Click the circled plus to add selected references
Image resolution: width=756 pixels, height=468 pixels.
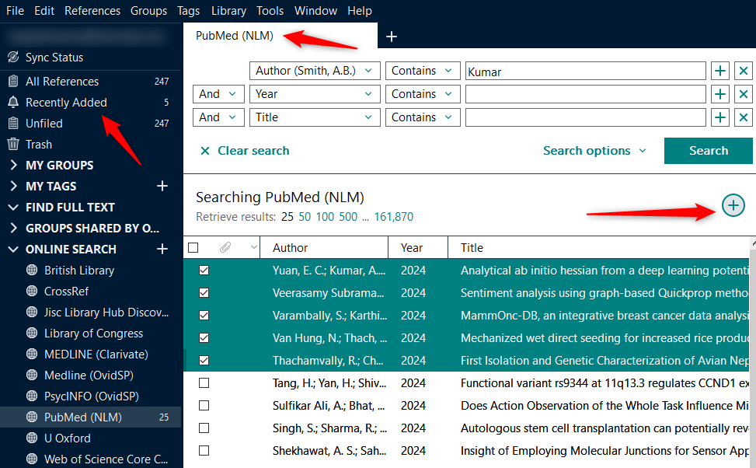[733, 205]
